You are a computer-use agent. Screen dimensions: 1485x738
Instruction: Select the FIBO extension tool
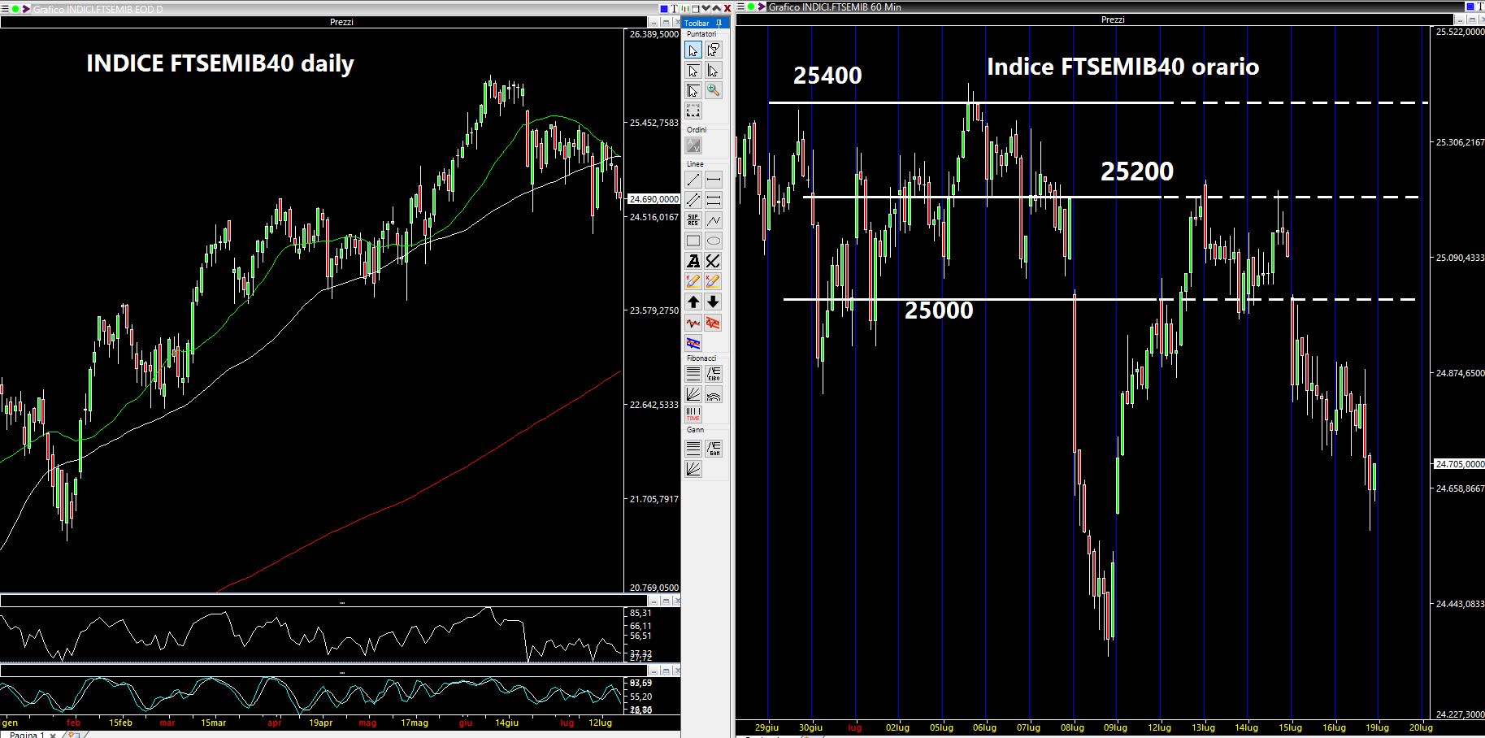714,374
